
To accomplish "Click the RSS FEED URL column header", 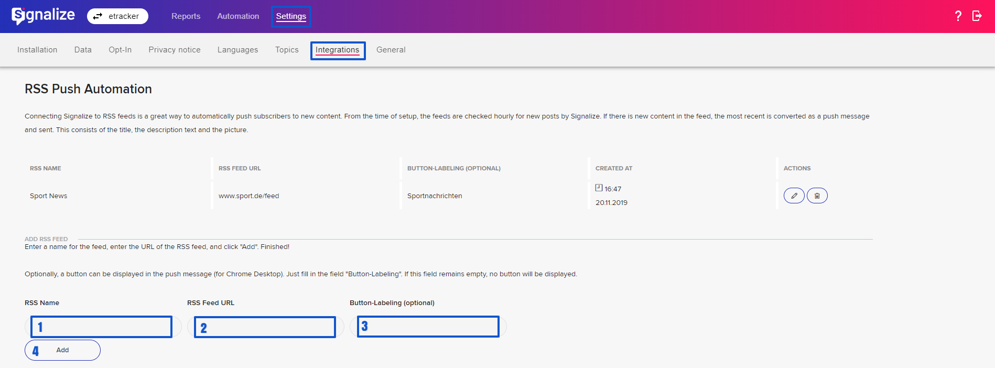I will (x=240, y=168).
